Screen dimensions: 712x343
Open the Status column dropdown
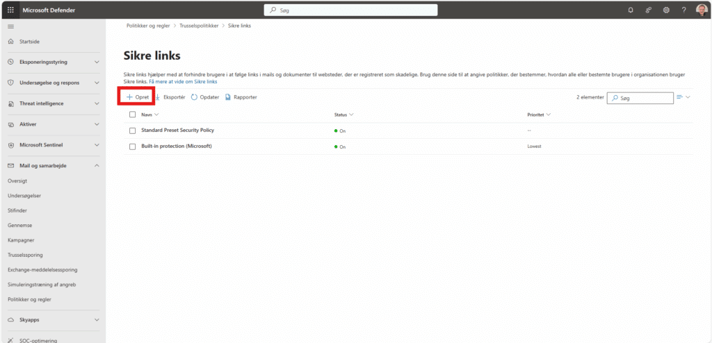coord(351,115)
